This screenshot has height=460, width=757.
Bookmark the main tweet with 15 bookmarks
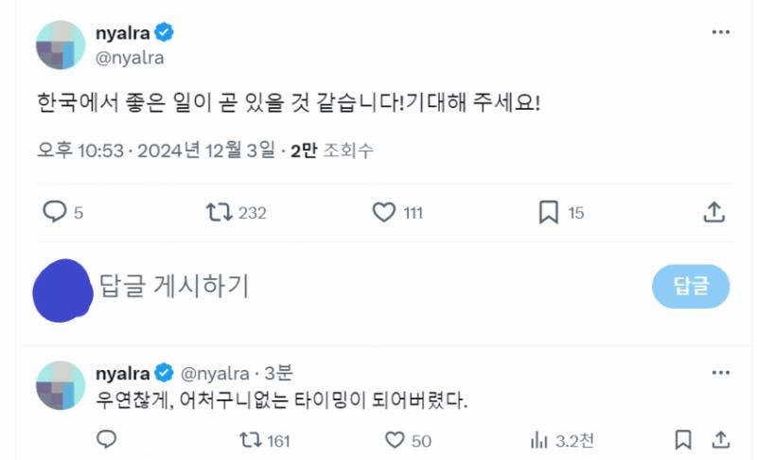click(548, 212)
